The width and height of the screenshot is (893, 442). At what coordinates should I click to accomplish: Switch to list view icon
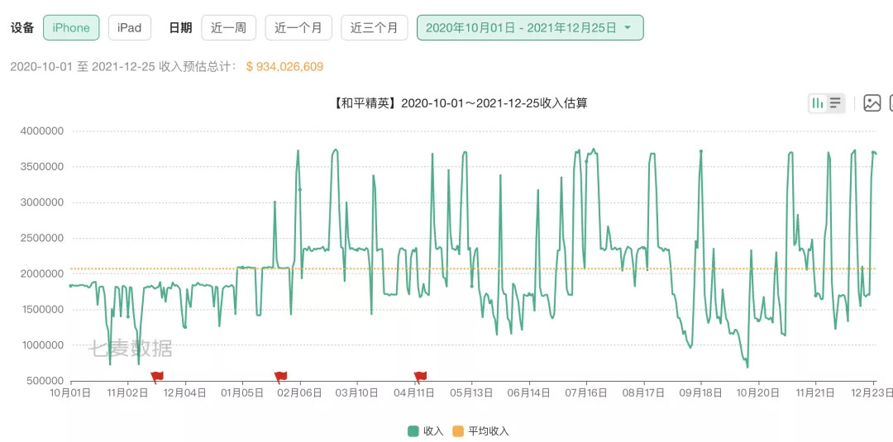[835, 103]
